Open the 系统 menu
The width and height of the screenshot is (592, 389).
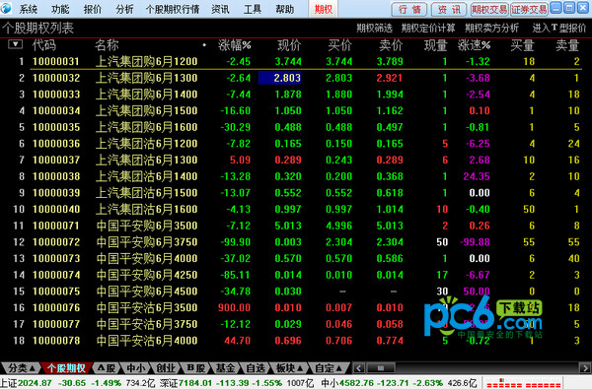click(28, 9)
